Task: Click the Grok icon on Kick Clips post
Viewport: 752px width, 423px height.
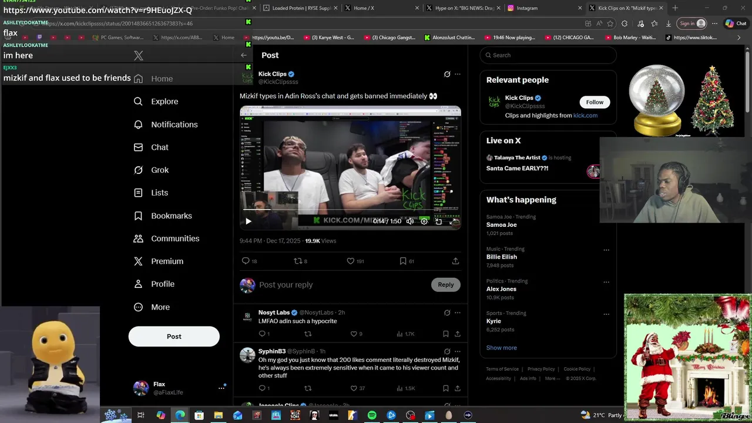Action: (447, 74)
